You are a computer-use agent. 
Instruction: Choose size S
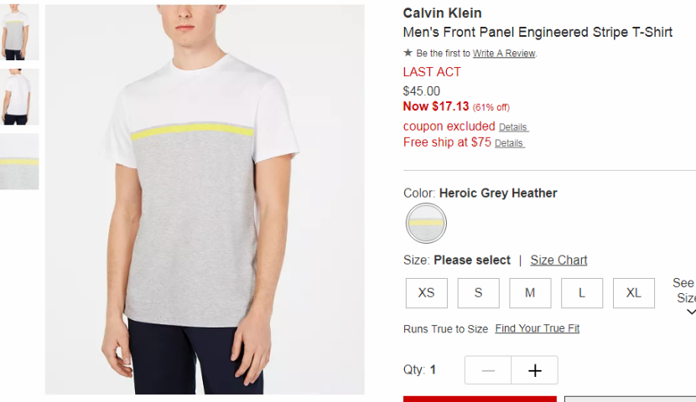point(479,293)
